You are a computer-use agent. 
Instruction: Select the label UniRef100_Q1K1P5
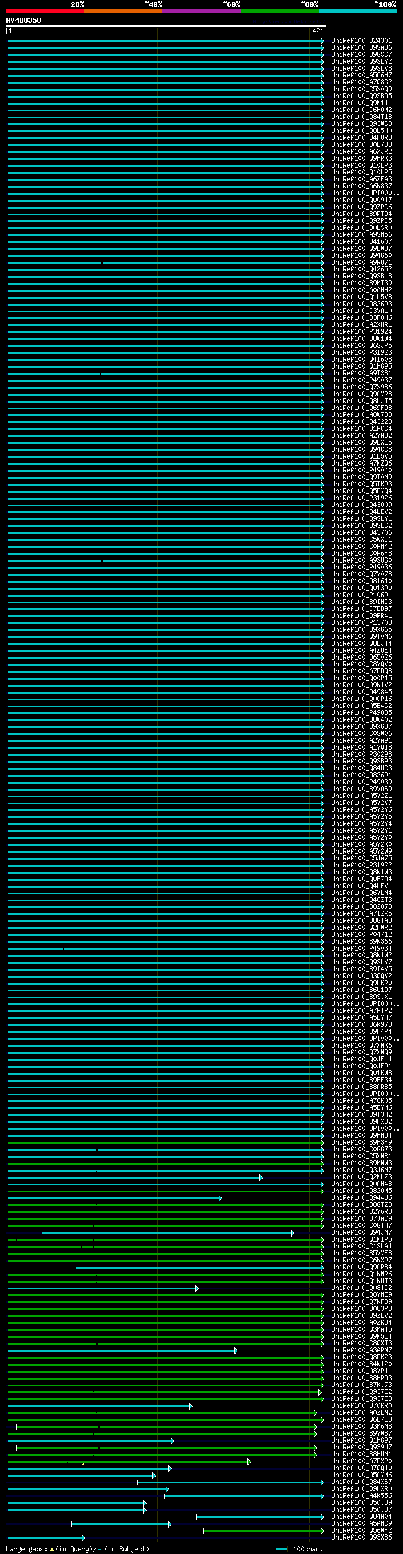361,1239
